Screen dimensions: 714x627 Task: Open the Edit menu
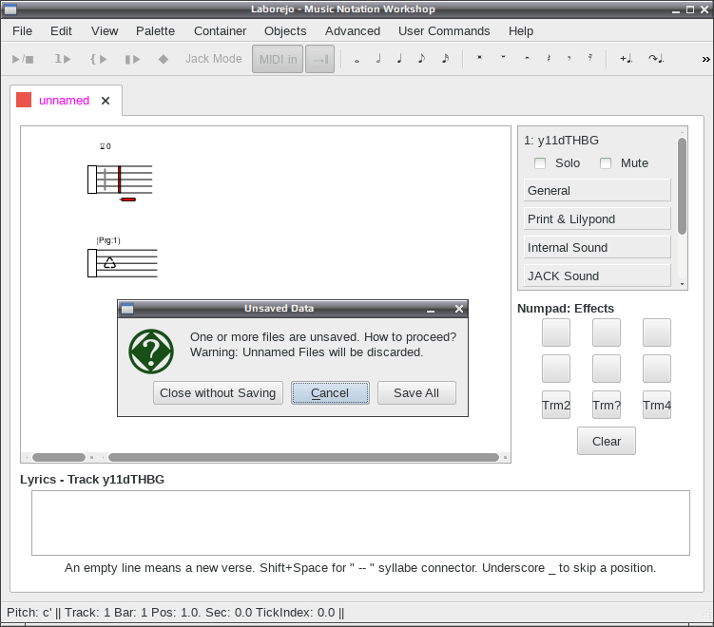click(x=61, y=31)
